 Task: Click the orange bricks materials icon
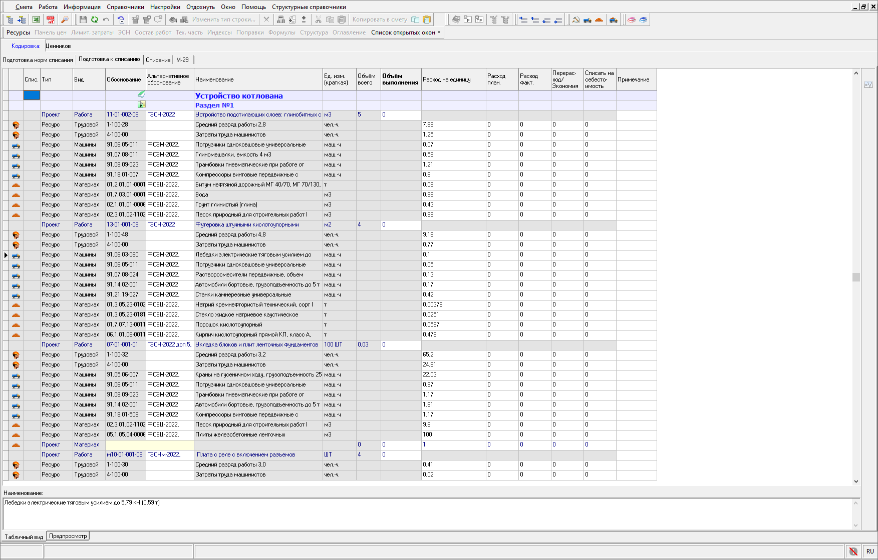[599, 19]
